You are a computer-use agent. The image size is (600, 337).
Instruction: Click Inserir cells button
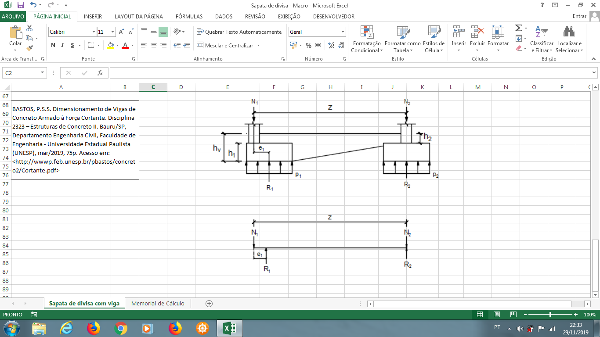(459, 39)
